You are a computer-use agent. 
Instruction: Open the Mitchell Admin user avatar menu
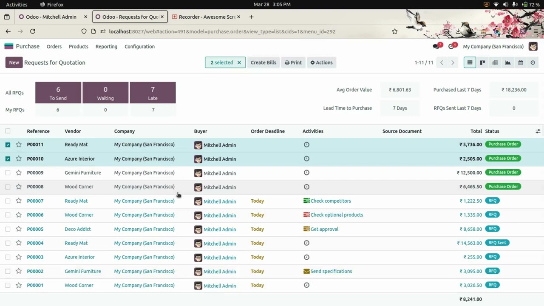click(x=533, y=46)
